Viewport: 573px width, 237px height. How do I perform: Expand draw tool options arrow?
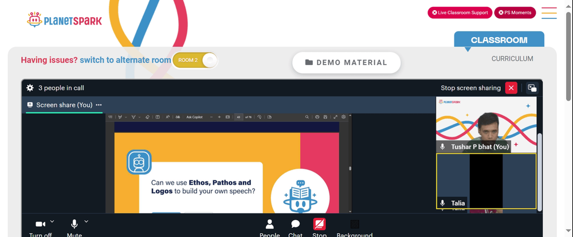tap(140, 117)
